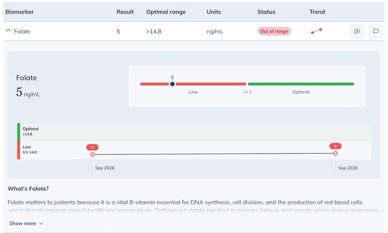Click the Units column header
This screenshot has width=388, height=233.
pyautogui.click(x=214, y=12)
